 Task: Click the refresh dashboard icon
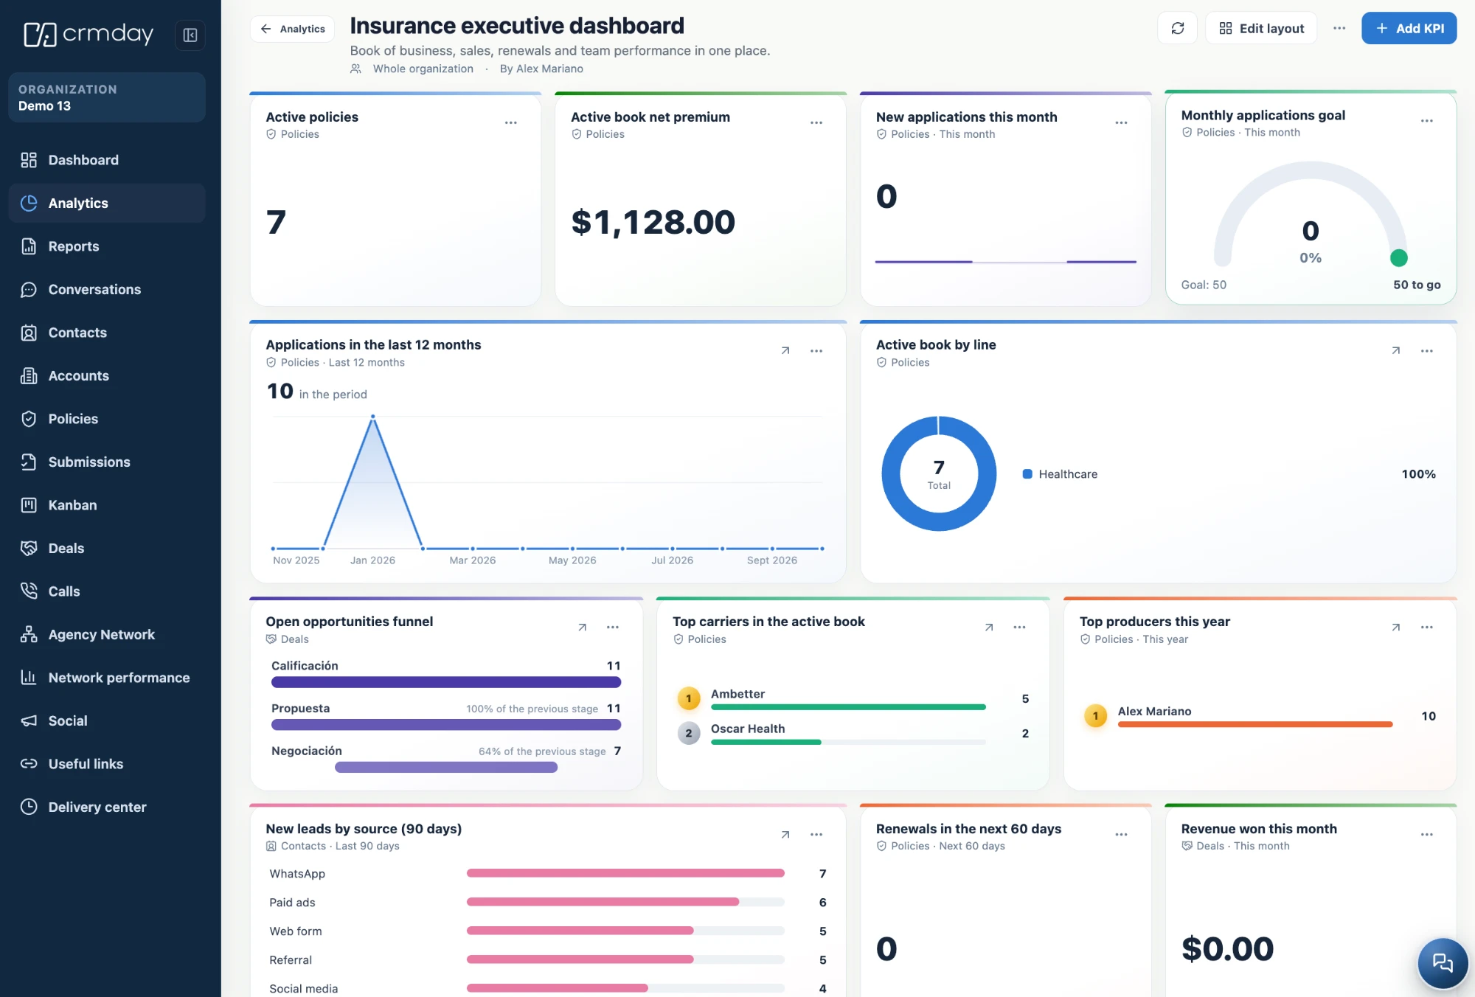point(1177,28)
